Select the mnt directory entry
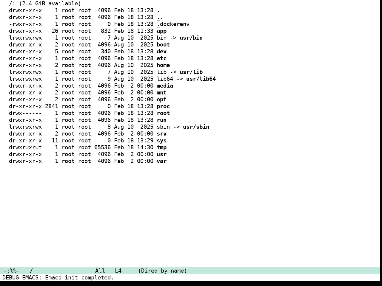The width and height of the screenshot is (382, 286). click(161, 93)
